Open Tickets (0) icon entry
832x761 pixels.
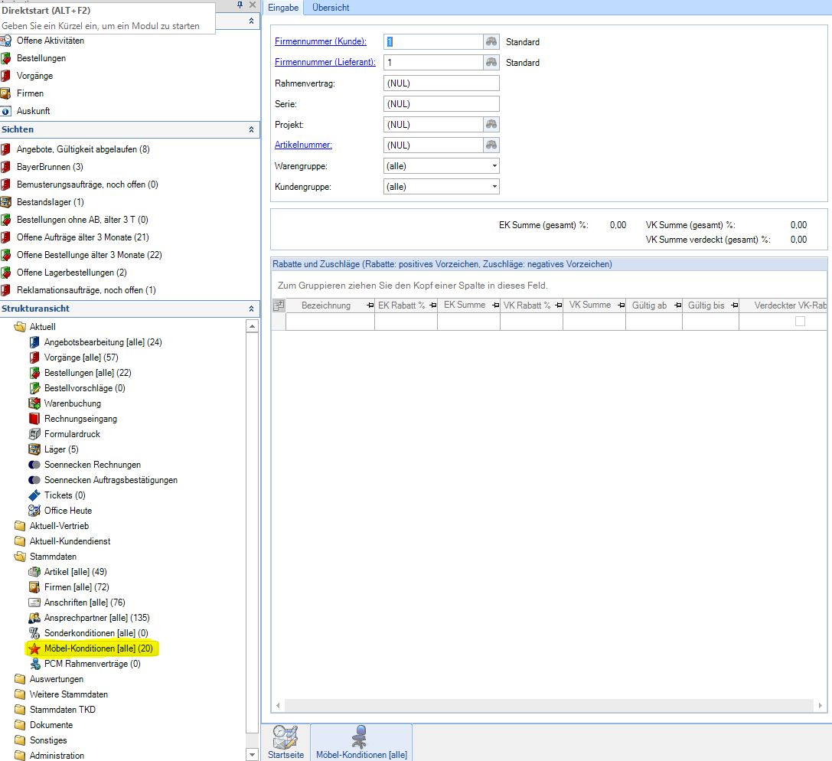tap(34, 495)
